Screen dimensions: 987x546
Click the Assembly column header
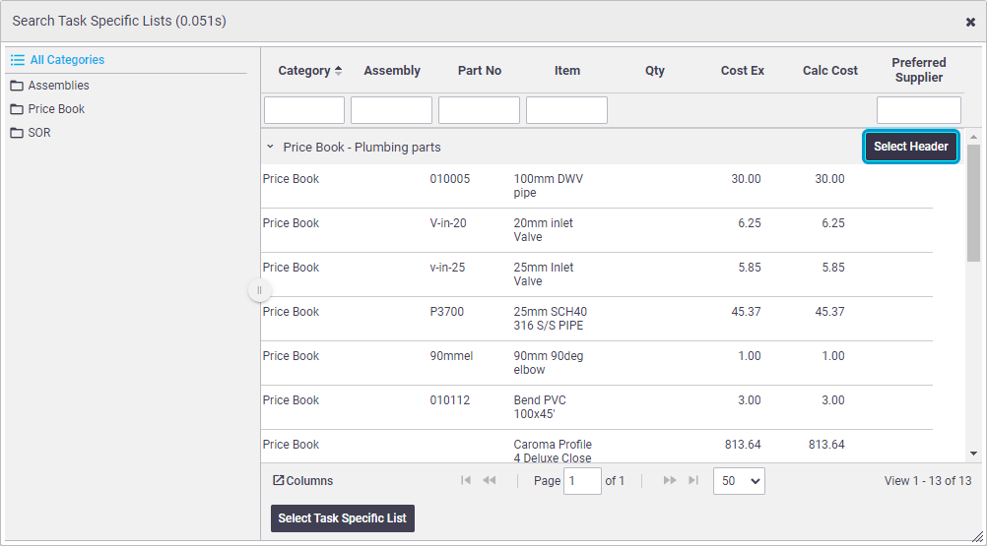(x=391, y=71)
